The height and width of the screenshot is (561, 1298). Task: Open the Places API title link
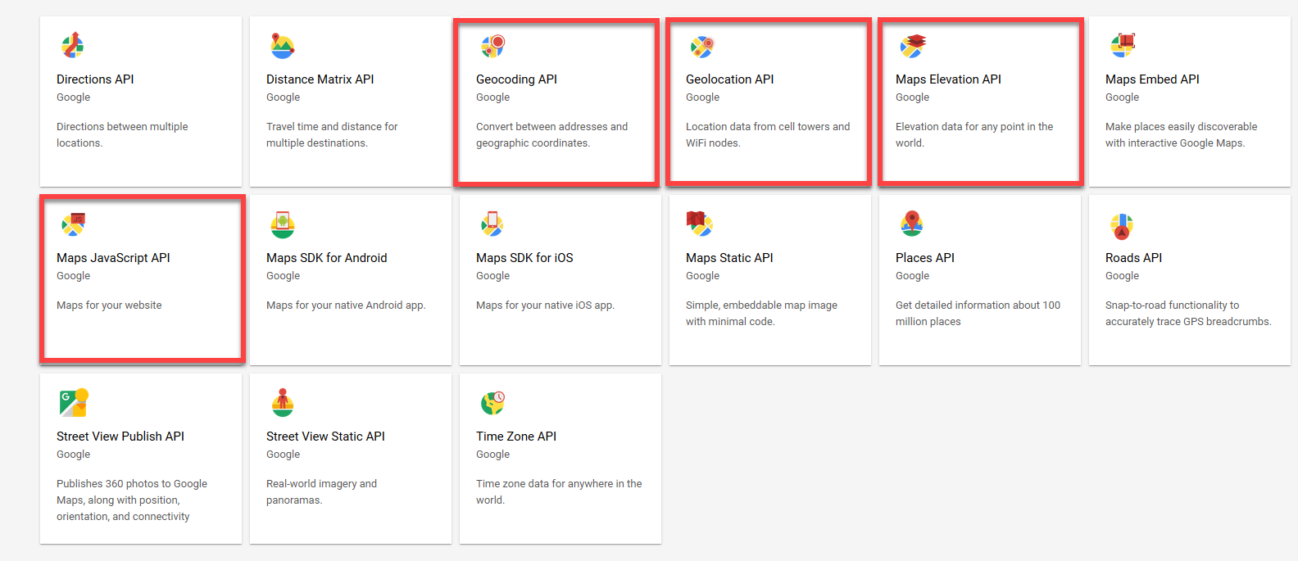924,258
